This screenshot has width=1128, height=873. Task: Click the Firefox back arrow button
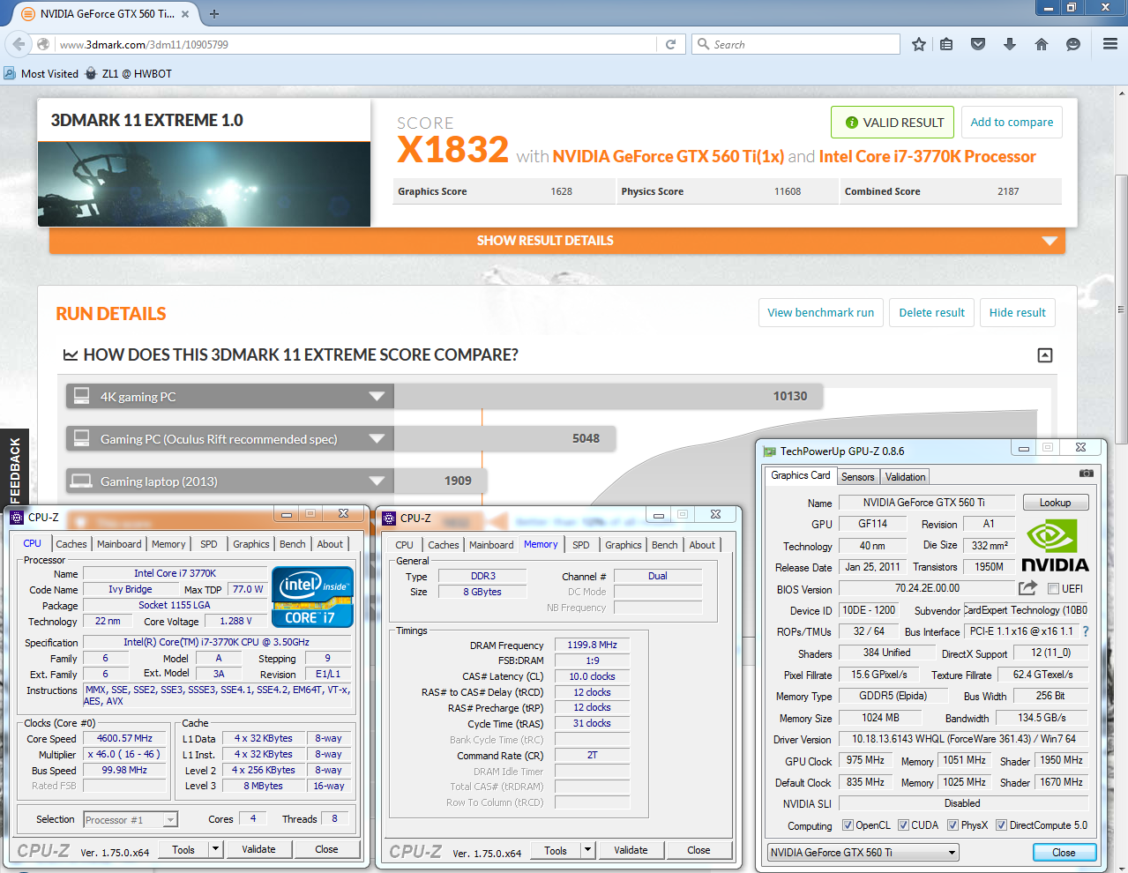coord(19,44)
